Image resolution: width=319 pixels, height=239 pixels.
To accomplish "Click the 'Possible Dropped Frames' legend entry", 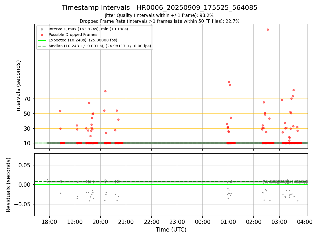I will click(73, 35).
